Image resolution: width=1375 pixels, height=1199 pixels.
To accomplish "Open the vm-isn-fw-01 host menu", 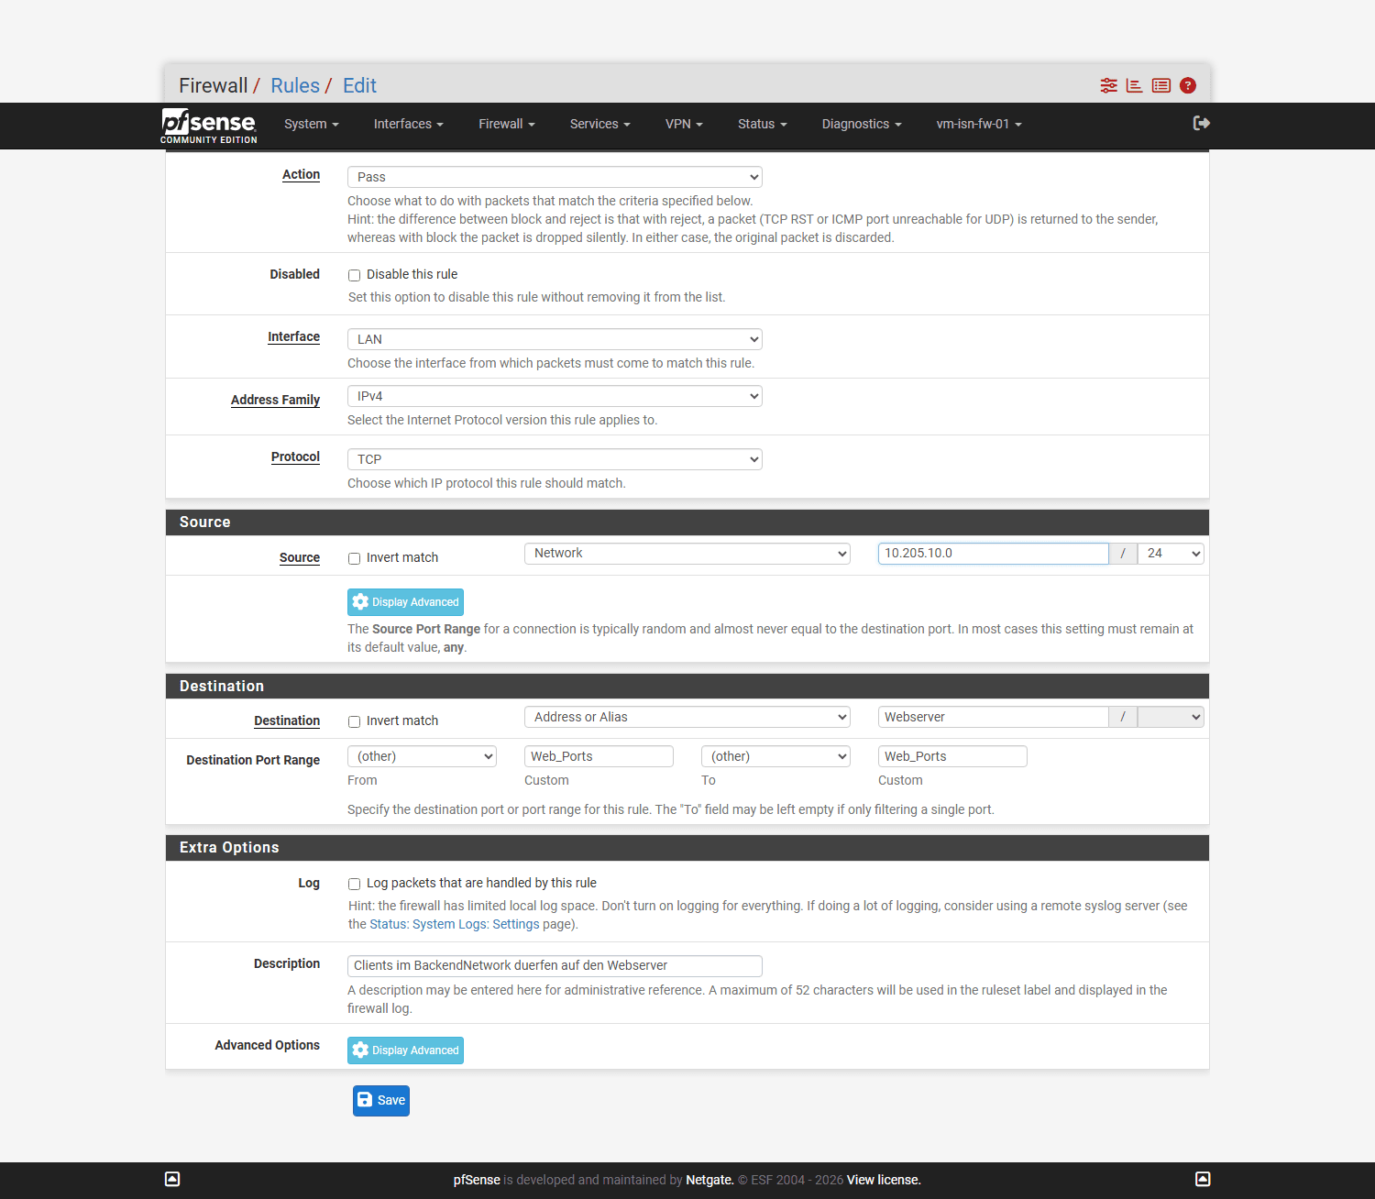I will click(979, 124).
